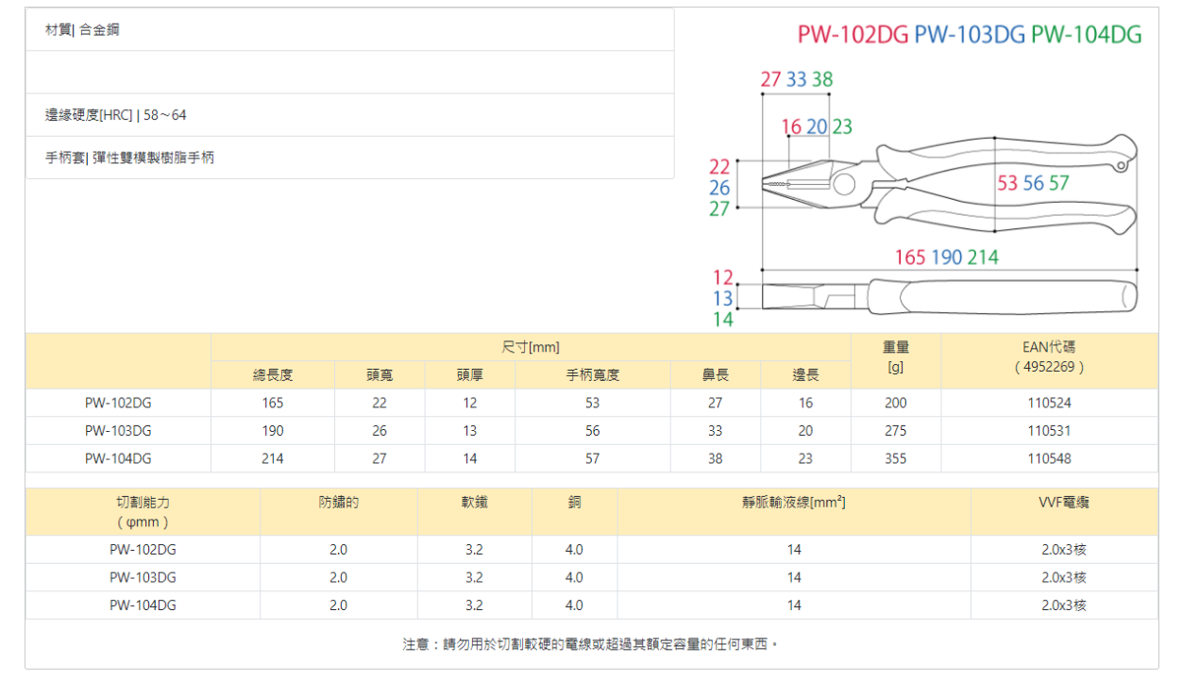1199x679 pixels.
Task: Click the red PW-102DG title above diagram
Action: (x=853, y=35)
